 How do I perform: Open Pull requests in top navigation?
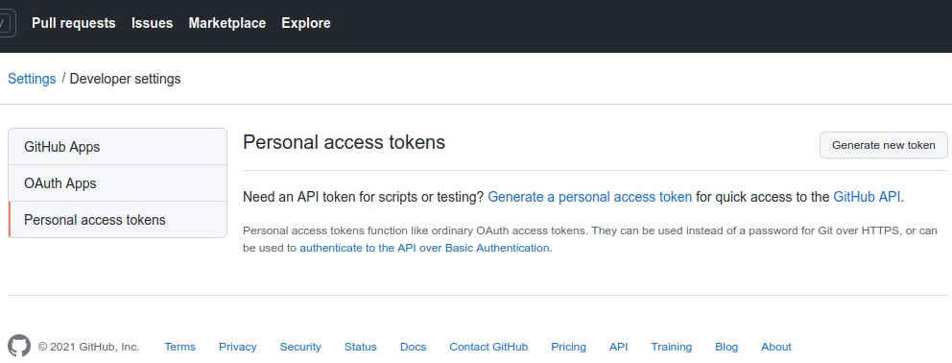[74, 23]
